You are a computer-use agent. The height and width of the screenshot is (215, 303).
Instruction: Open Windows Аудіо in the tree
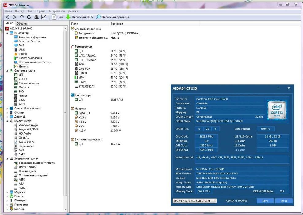[x=26, y=125]
